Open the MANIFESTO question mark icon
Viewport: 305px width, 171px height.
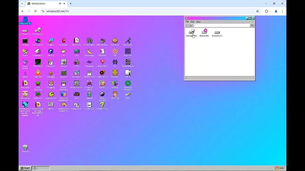[x=102, y=106]
